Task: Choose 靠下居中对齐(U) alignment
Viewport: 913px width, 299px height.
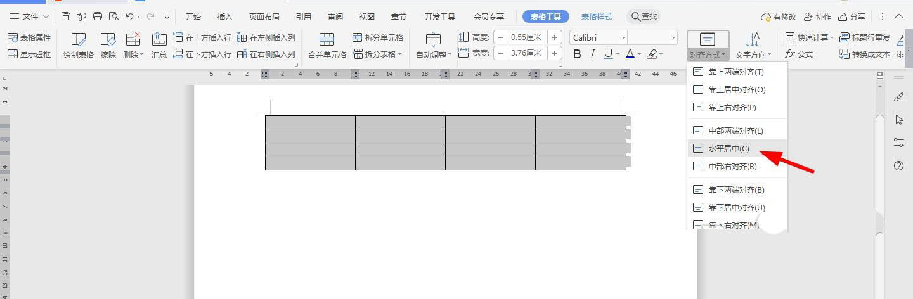Action: coord(737,208)
